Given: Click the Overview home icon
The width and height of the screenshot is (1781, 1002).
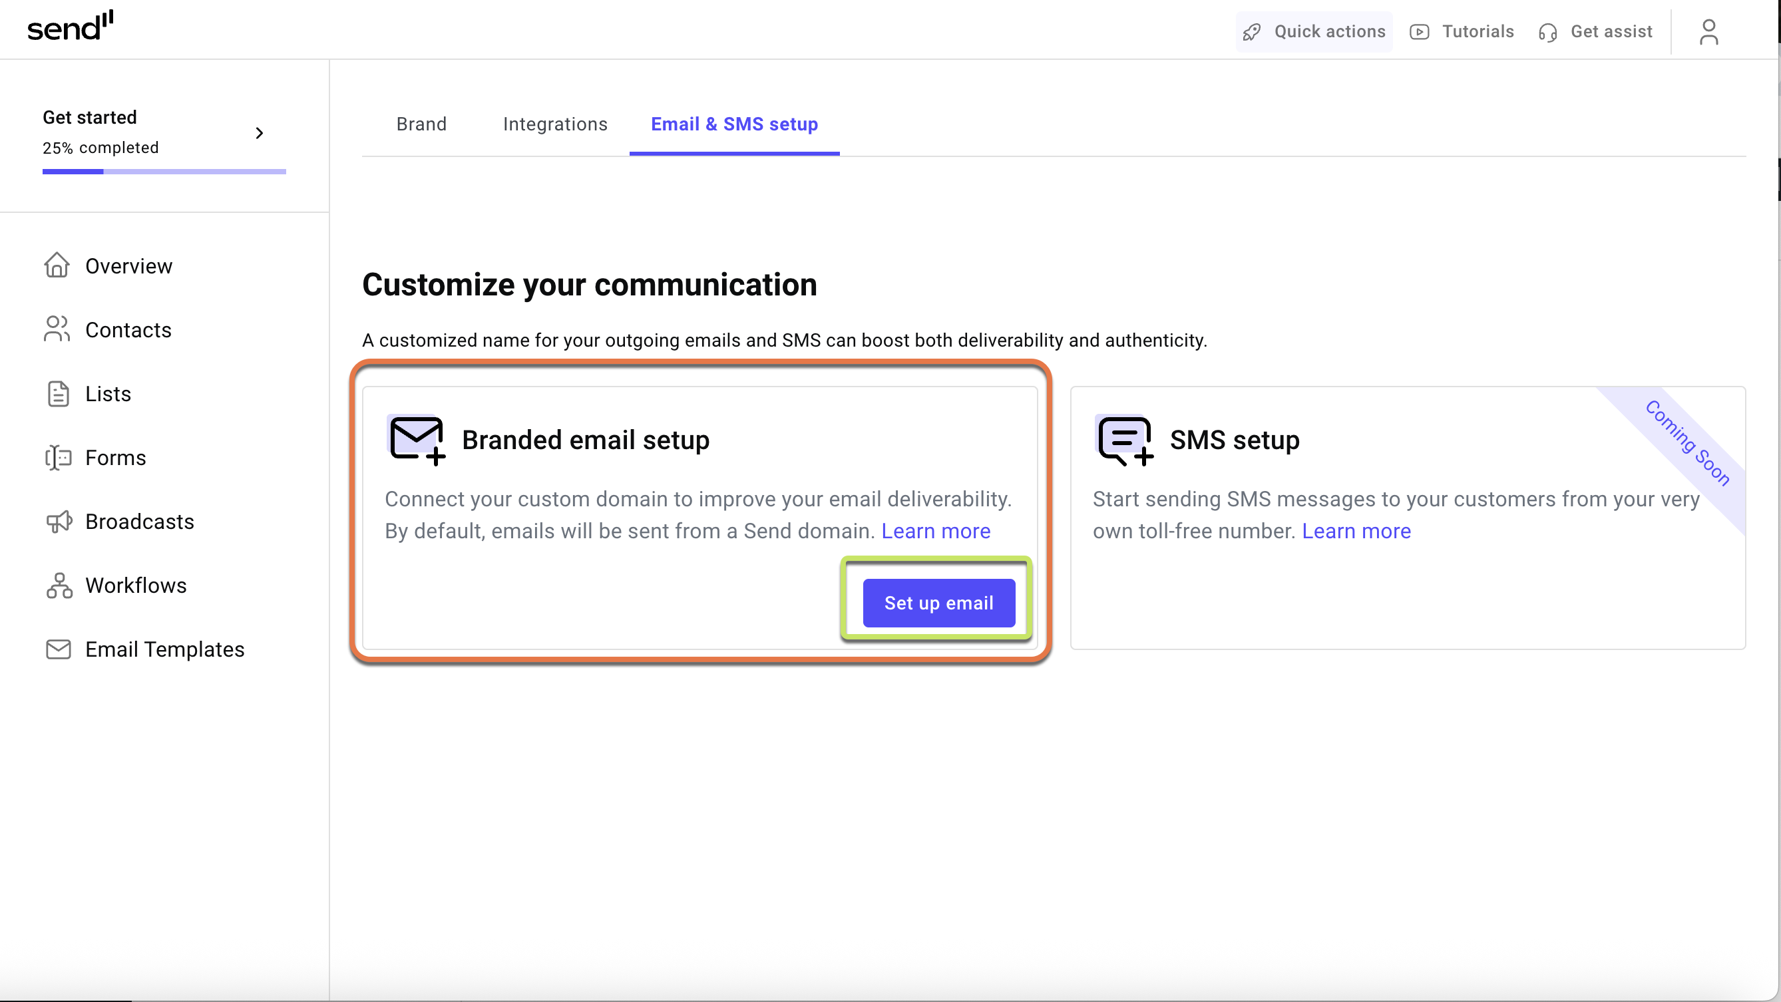Looking at the screenshot, I should coord(57,265).
